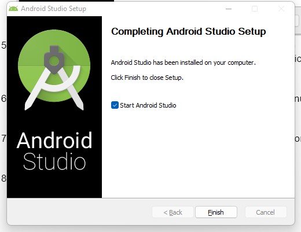The height and width of the screenshot is (232, 301).
Task: Click list number 8 behind the dialog
Action: click(x=3, y=178)
